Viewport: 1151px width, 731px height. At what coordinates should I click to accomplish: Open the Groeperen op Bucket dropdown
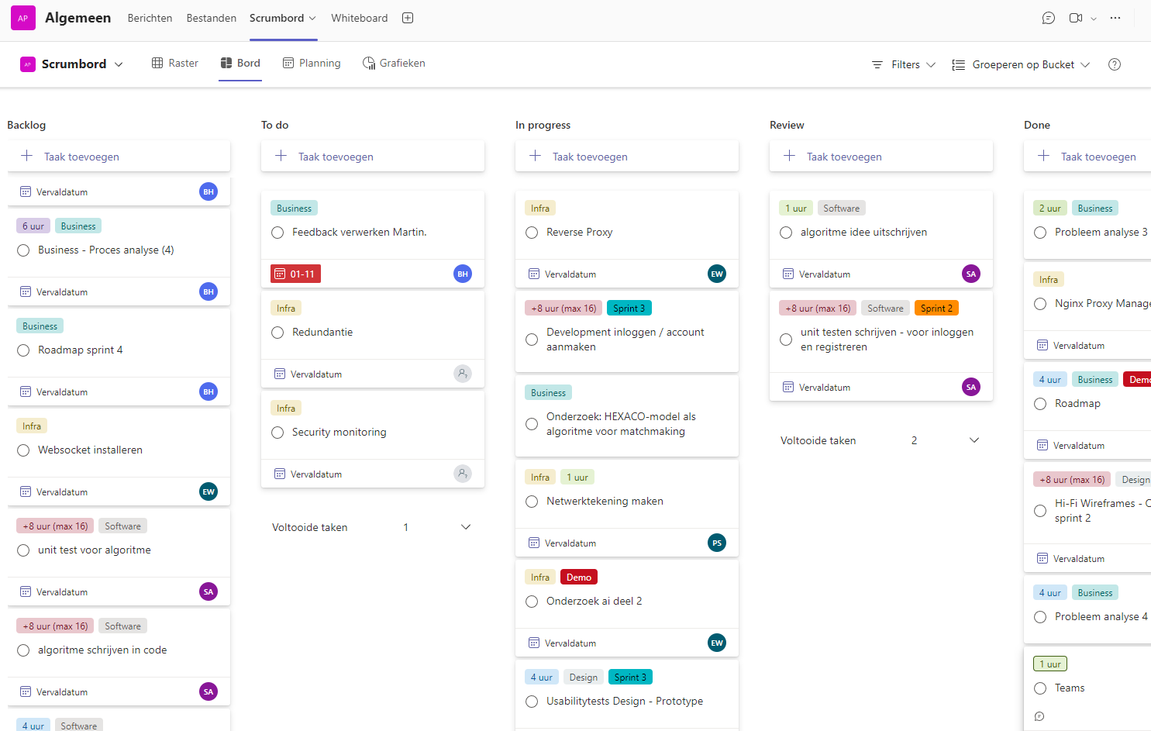click(1021, 64)
